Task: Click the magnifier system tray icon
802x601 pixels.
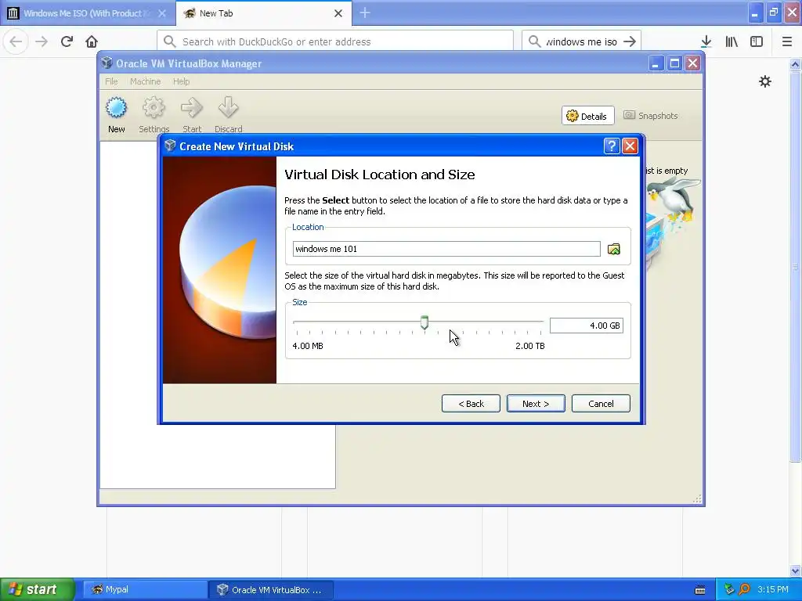Action: pyautogui.click(x=744, y=589)
